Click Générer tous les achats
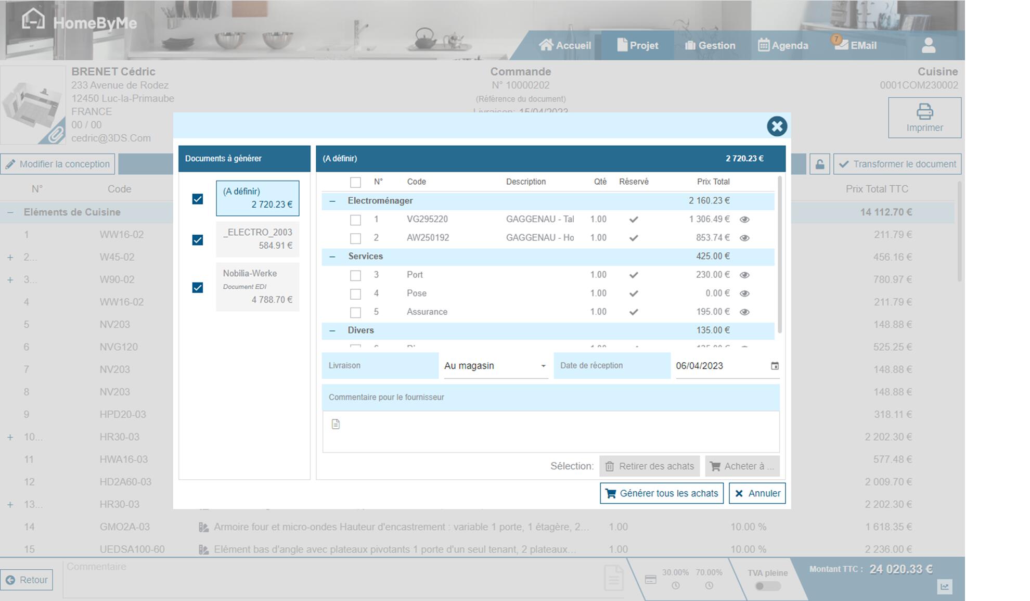The width and height of the screenshot is (1030, 601). [x=661, y=493]
